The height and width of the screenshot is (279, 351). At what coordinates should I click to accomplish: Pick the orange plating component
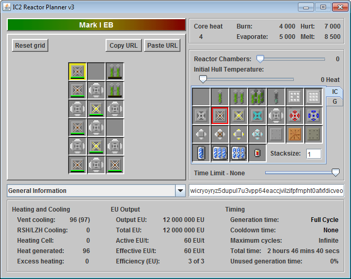click(295, 134)
